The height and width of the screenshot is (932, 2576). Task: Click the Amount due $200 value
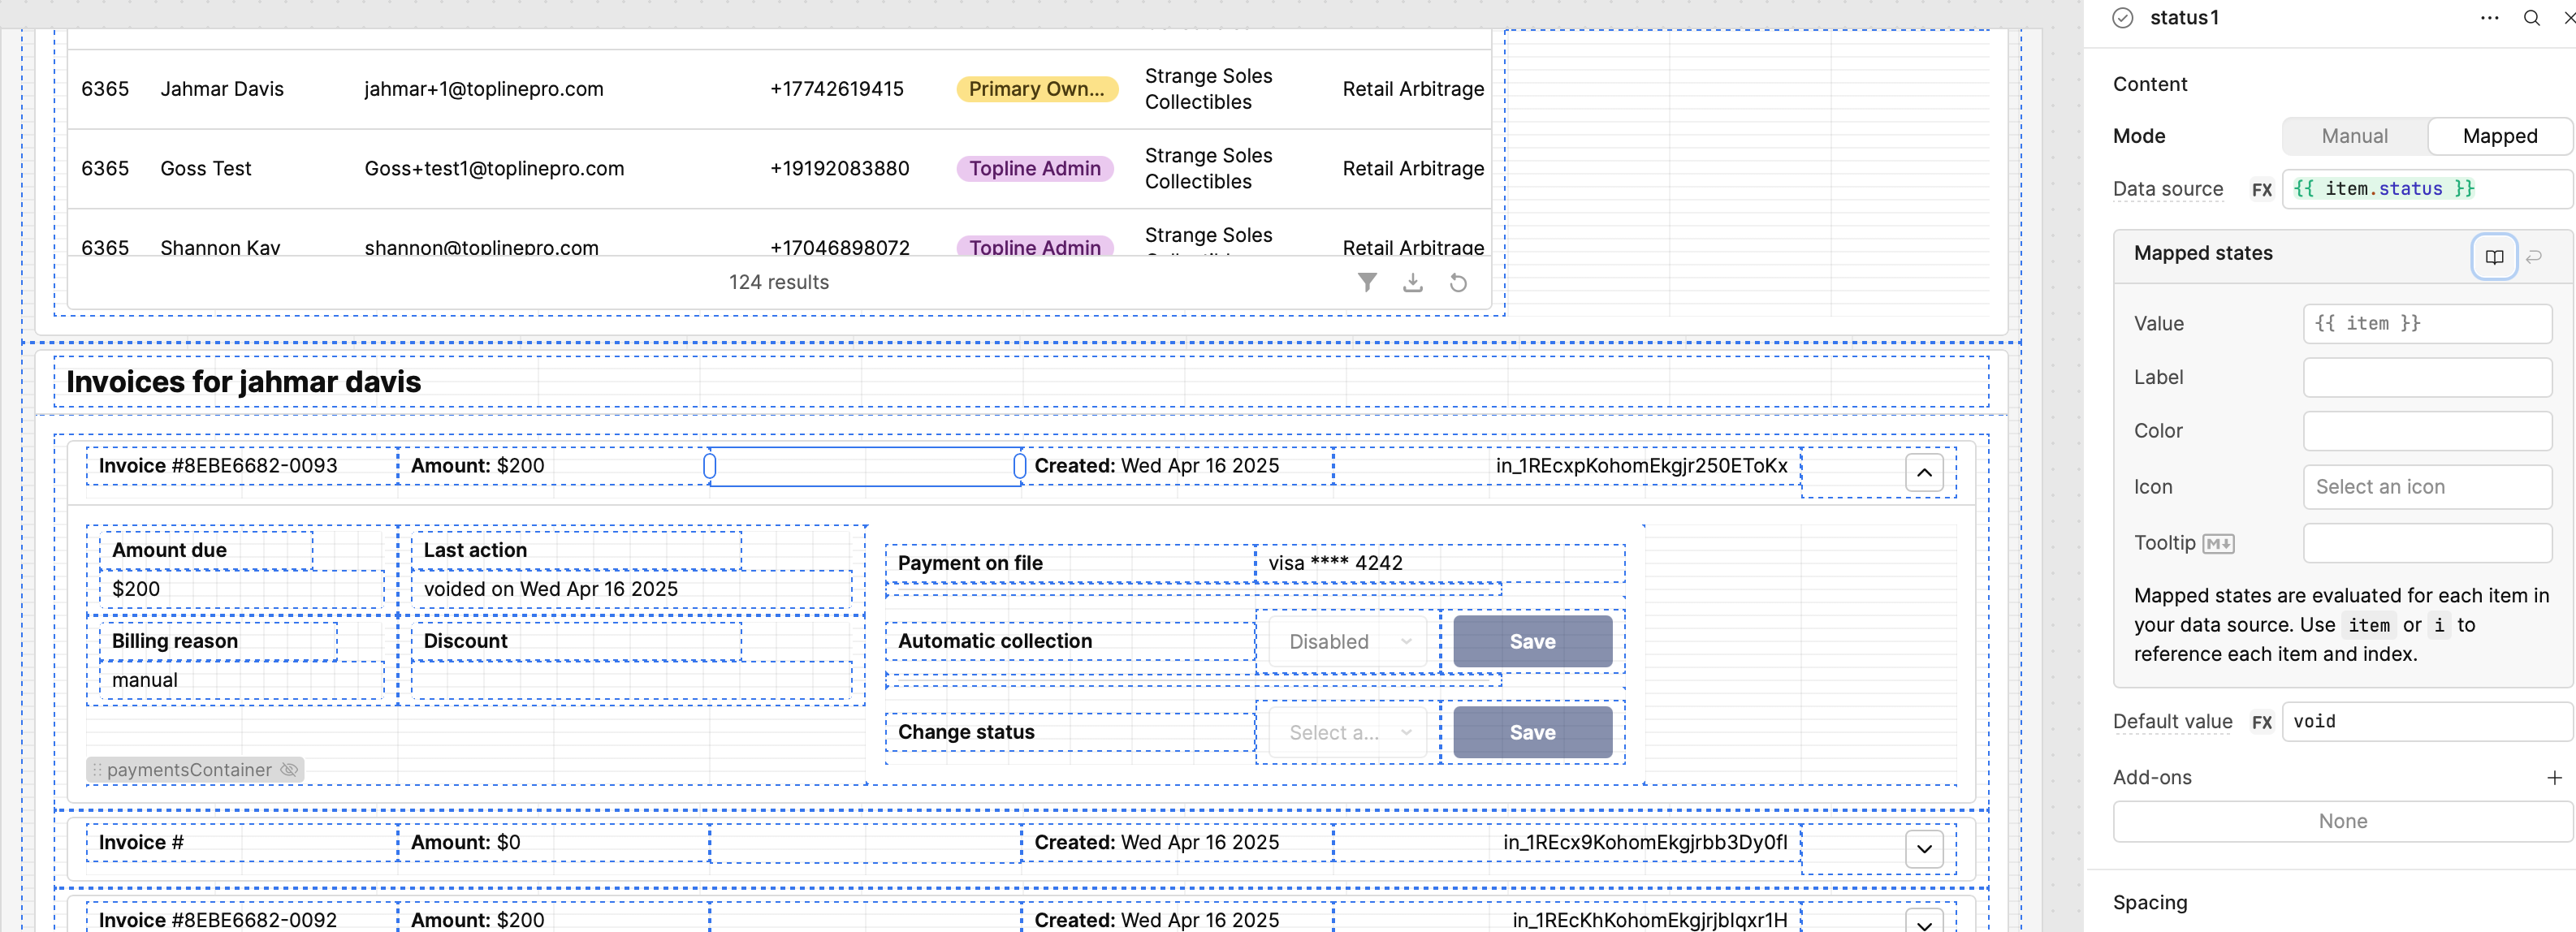[136, 590]
